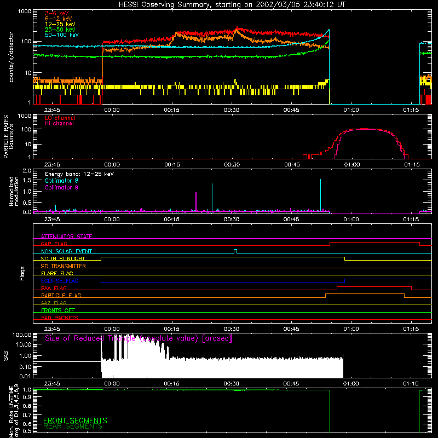438x438 pixels.
Task: Click the LO channel legend entry
Action: click(x=60, y=118)
